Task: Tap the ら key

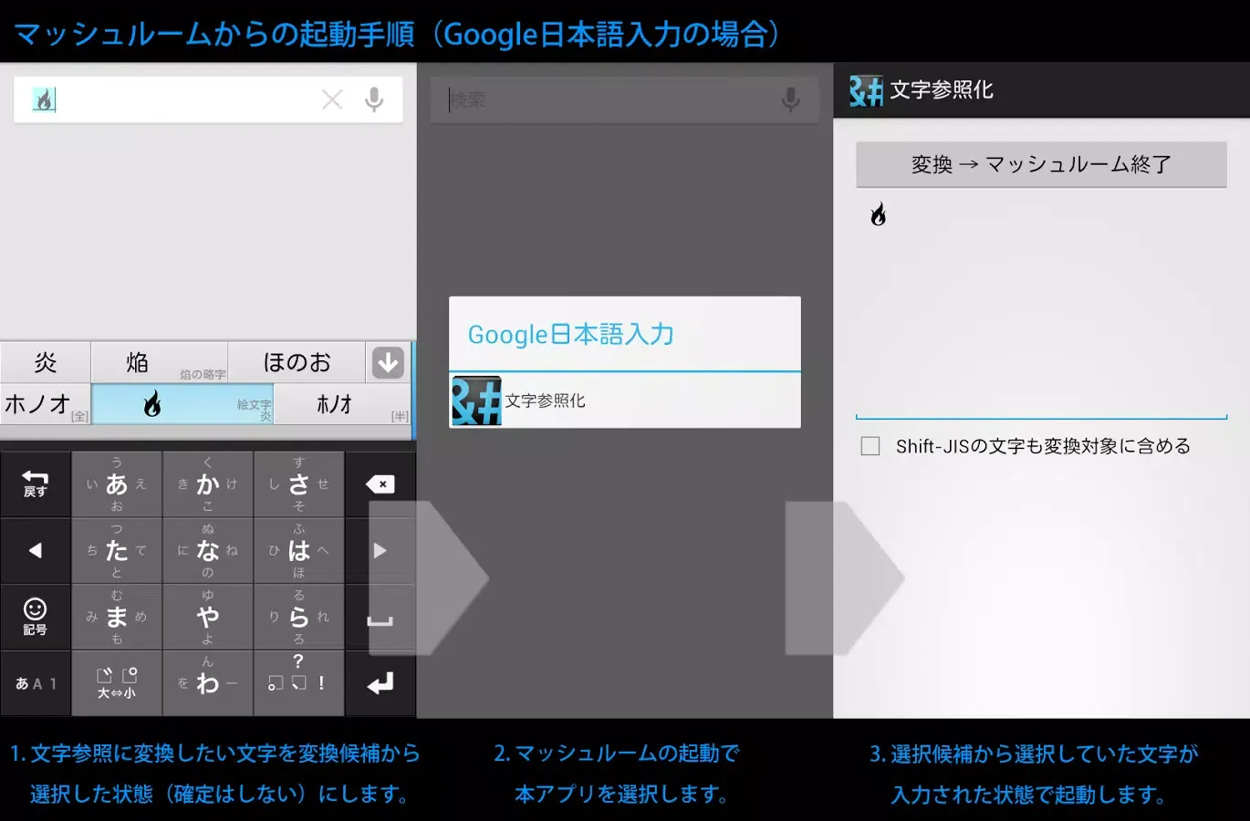Action: (299, 617)
